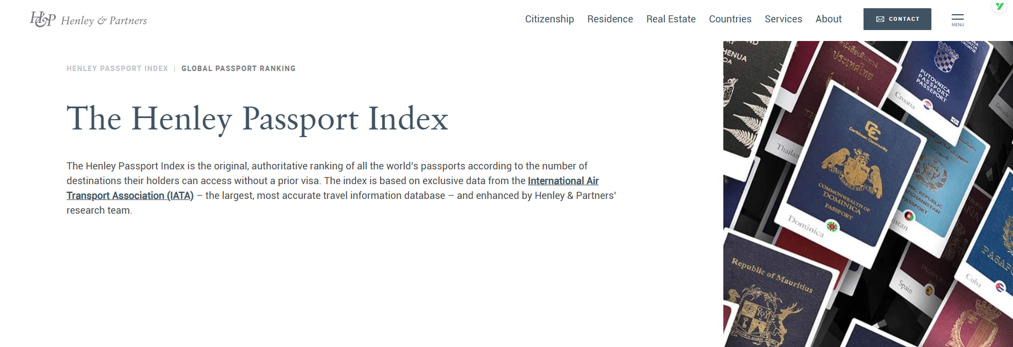
Task: Open the Residence menu
Action: [x=610, y=19]
